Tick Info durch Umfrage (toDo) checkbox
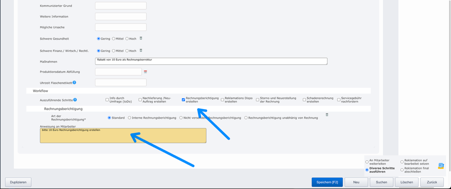 pyautogui.click(x=107, y=100)
